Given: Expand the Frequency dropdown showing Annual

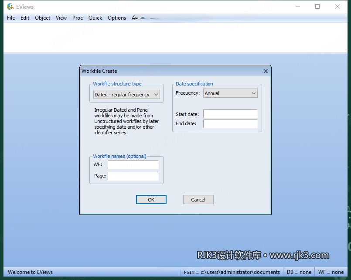Looking at the screenshot, I should pos(230,93).
